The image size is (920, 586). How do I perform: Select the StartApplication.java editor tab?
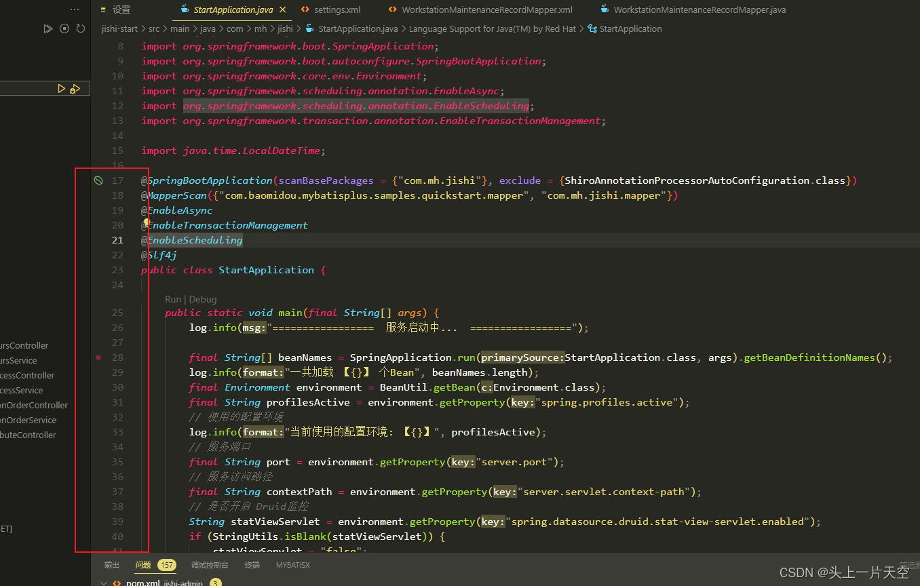[x=233, y=10]
